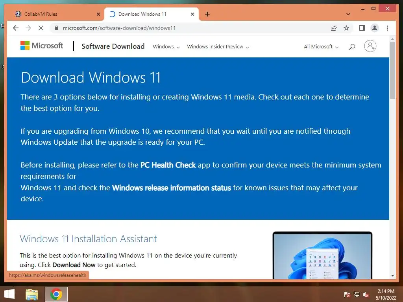The image size is (403, 302).
Task: Click the muted volume tray icon
Action: [x=366, y=295]
